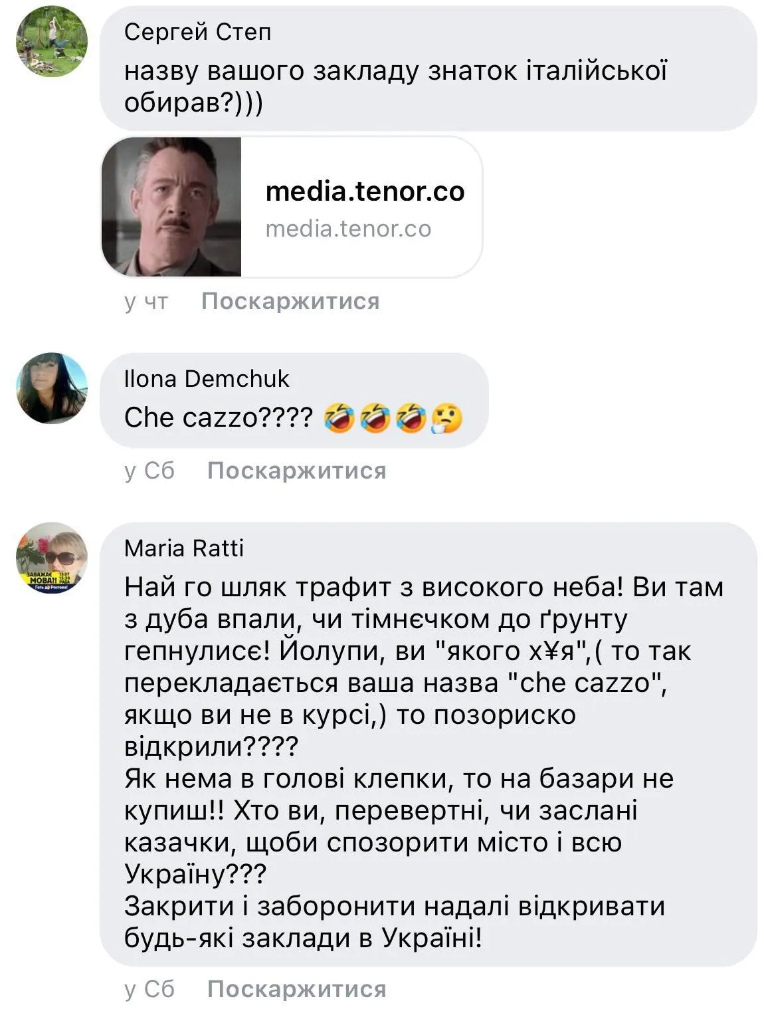Click the first laughing emoji in Ilona's comment
Screen dimensions: 764x1021
pyautogui.click(x=339, y=418)
